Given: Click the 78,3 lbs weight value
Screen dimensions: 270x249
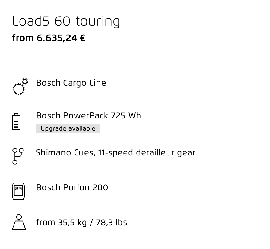Looking at the screenshot, I should point(112,222).
